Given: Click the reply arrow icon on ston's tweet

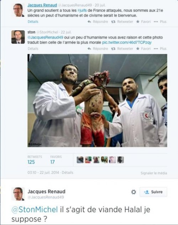Looking at the screenshot, I should (89, 49).
